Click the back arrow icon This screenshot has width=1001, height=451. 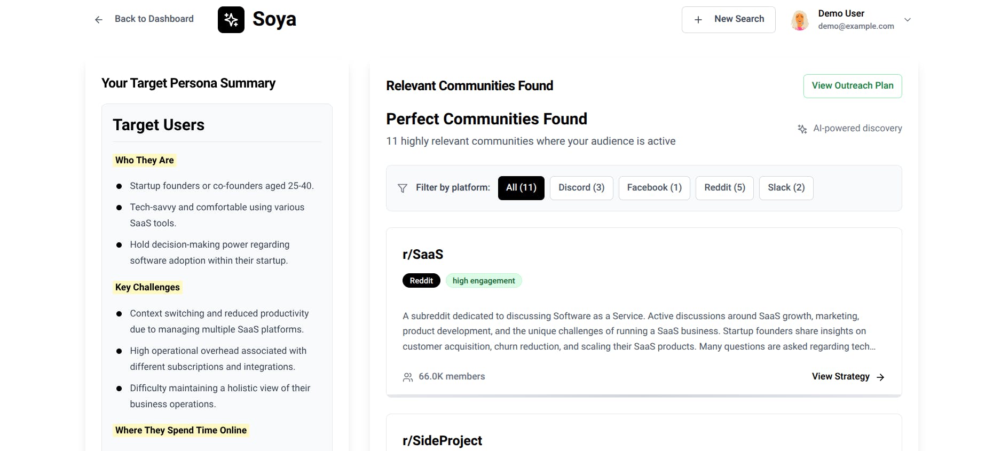[x=99, y=20]
